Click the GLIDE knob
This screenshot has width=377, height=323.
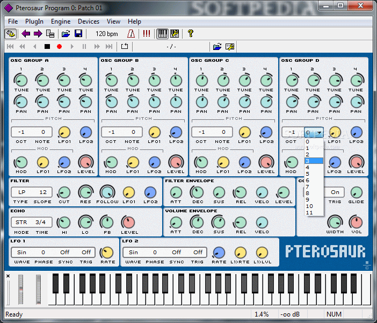(x=356, y=192)
